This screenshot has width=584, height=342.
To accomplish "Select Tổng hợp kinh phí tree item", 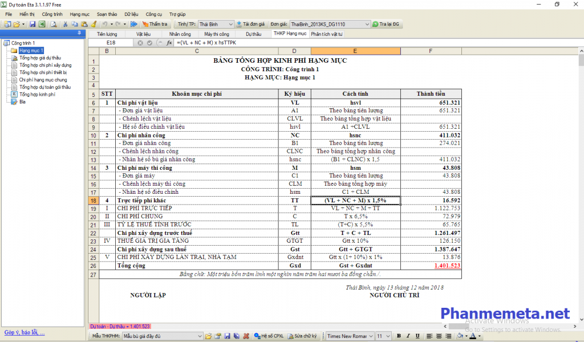I will click(x=37, y=95).
